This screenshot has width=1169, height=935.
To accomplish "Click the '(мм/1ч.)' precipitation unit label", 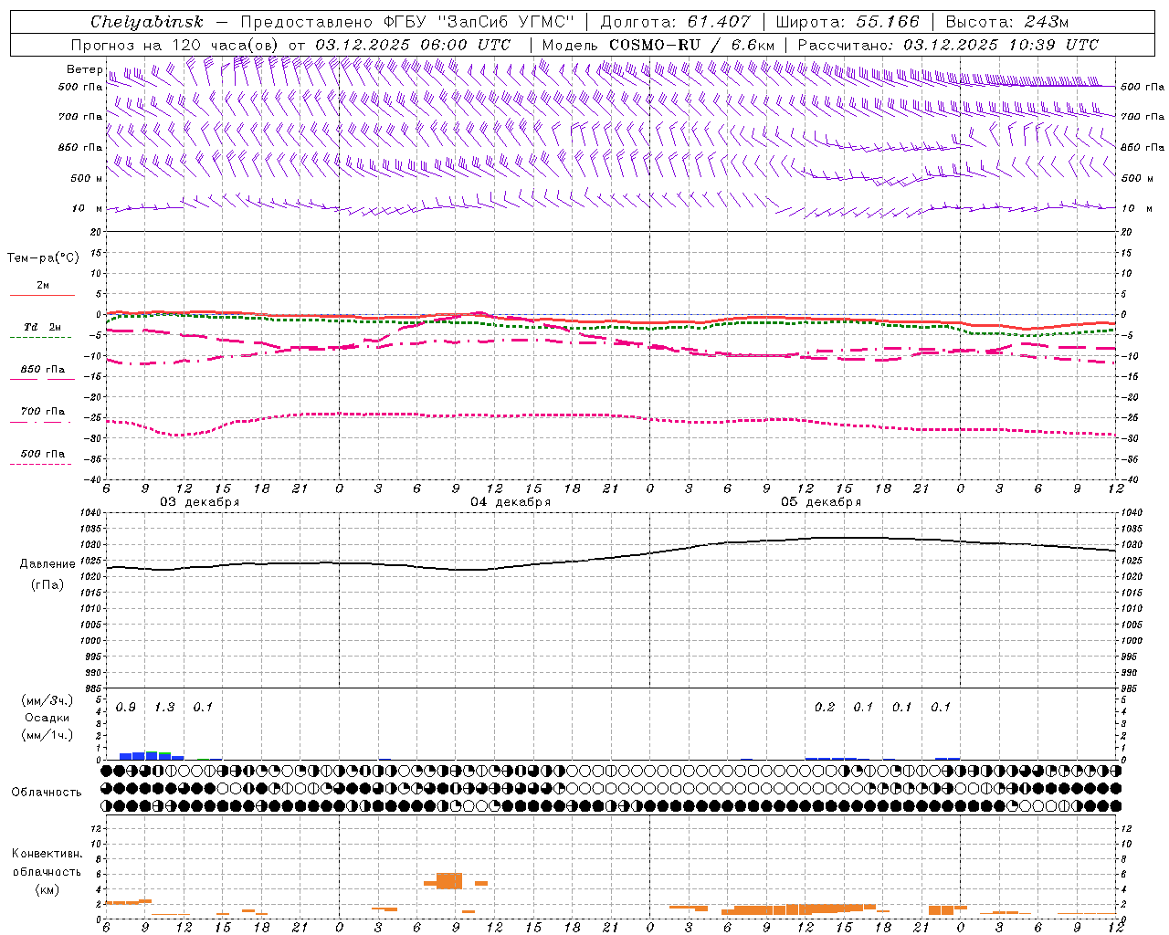I will coord(47,735).
